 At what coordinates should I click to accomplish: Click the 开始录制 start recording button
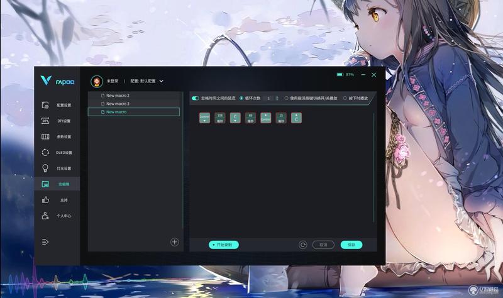tap(224, 245)
